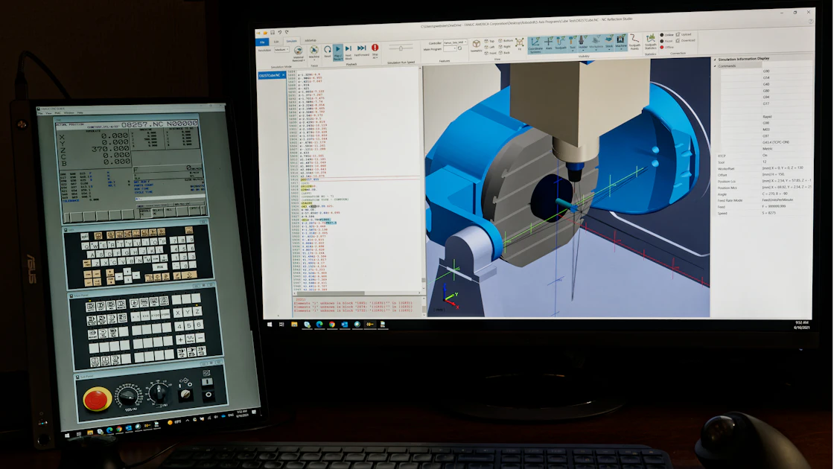Click the horizontal scrollbar of the NC code editor
Viewport: 834px width, 469px height.
pos(357,293)
